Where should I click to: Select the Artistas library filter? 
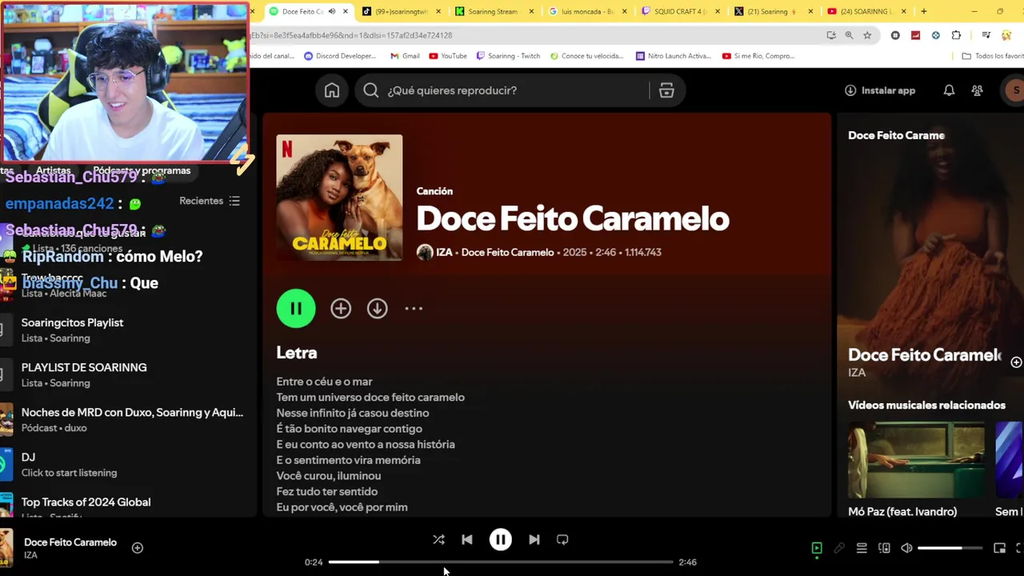54,170
